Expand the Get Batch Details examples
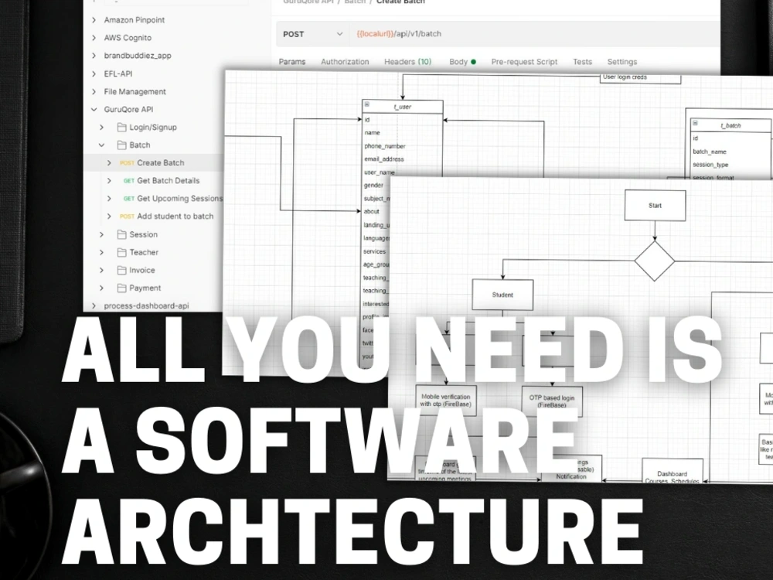The image size is (773, 580). (x=110, y=180)
